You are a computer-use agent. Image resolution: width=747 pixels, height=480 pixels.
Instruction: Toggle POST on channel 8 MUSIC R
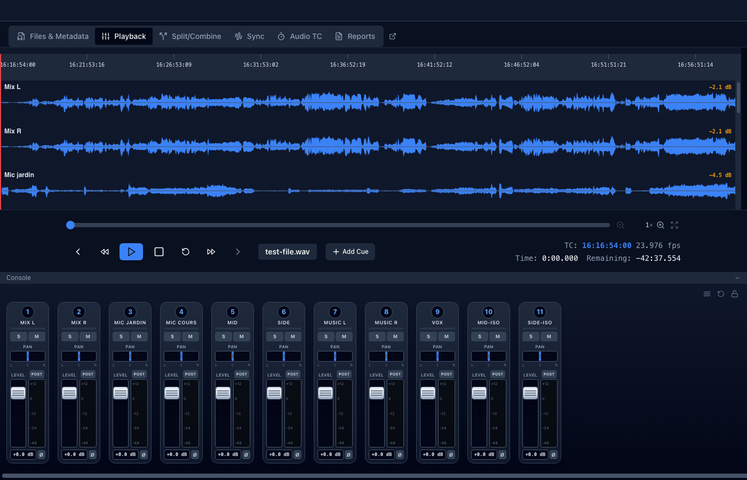coord(395,374)
